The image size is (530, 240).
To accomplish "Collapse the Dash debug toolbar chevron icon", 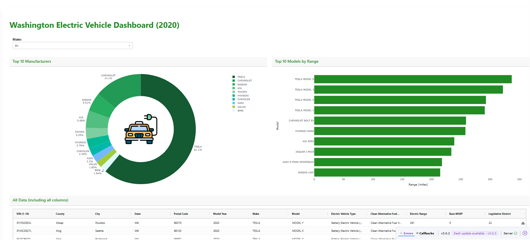I will pos(525,233).
